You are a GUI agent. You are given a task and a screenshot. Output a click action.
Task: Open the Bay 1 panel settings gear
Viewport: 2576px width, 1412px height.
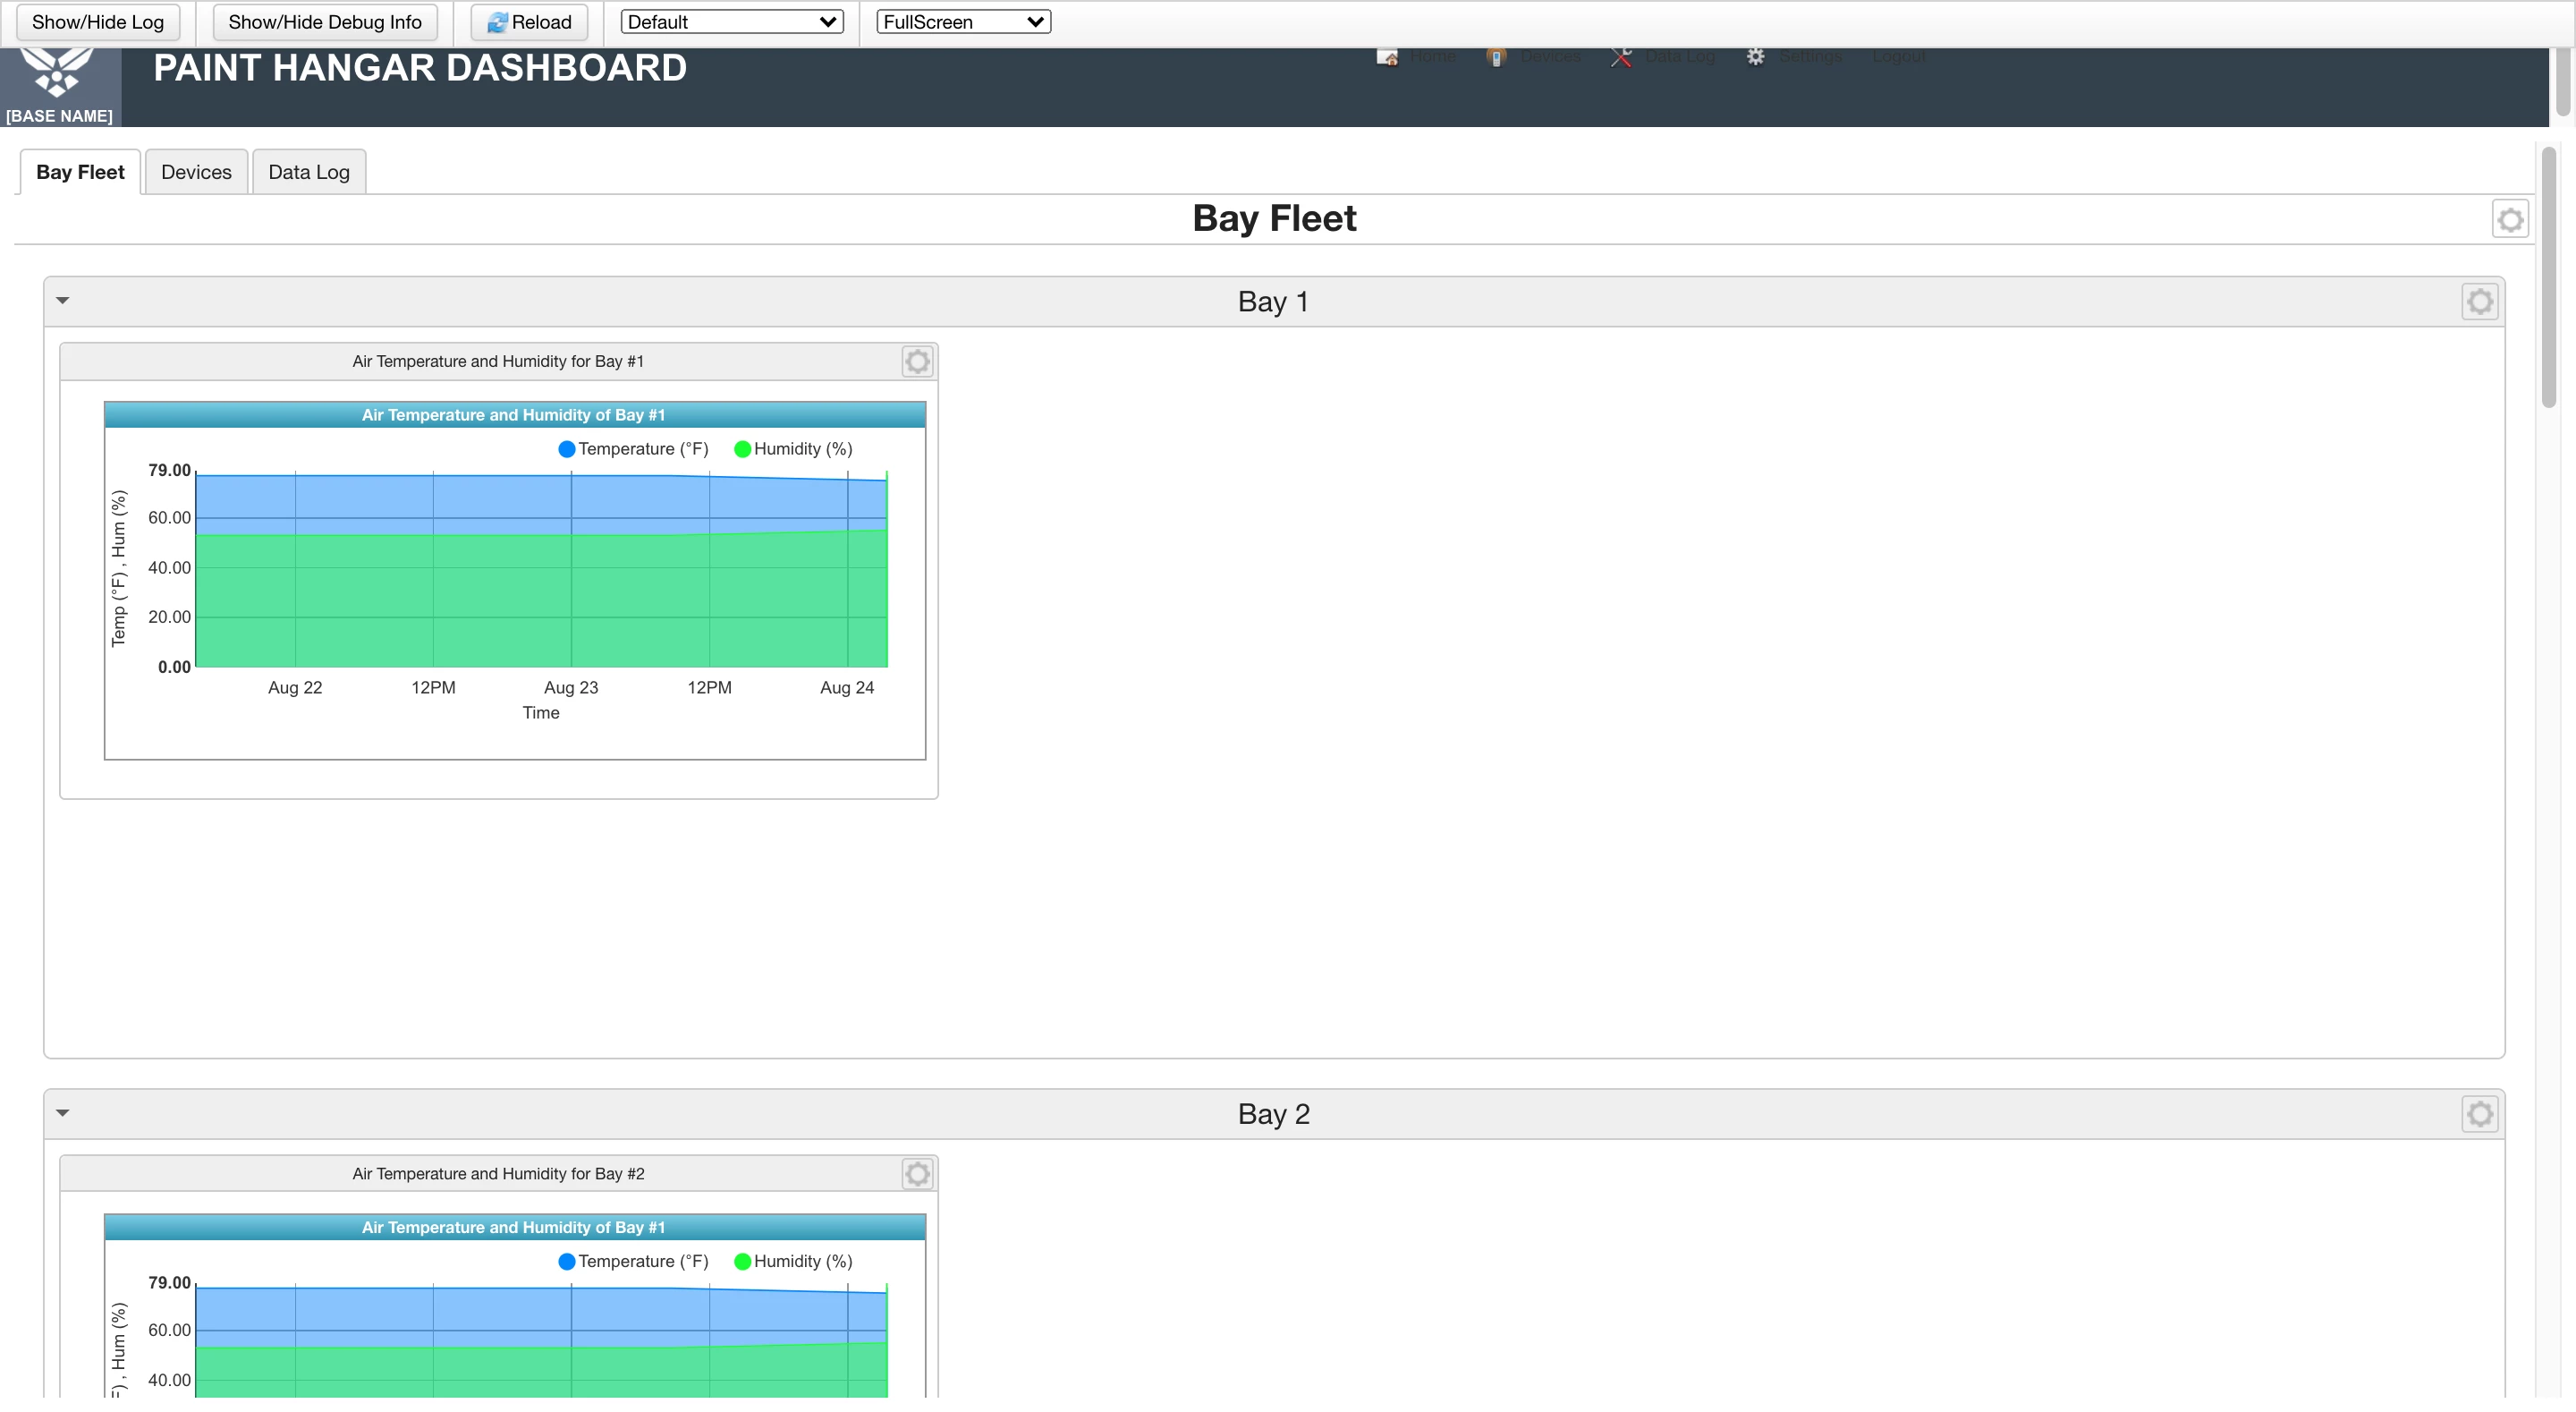pos(2479,302)
